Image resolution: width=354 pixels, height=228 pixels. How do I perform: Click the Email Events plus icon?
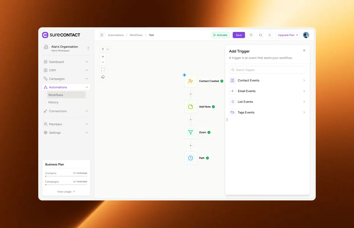(232, 91)
